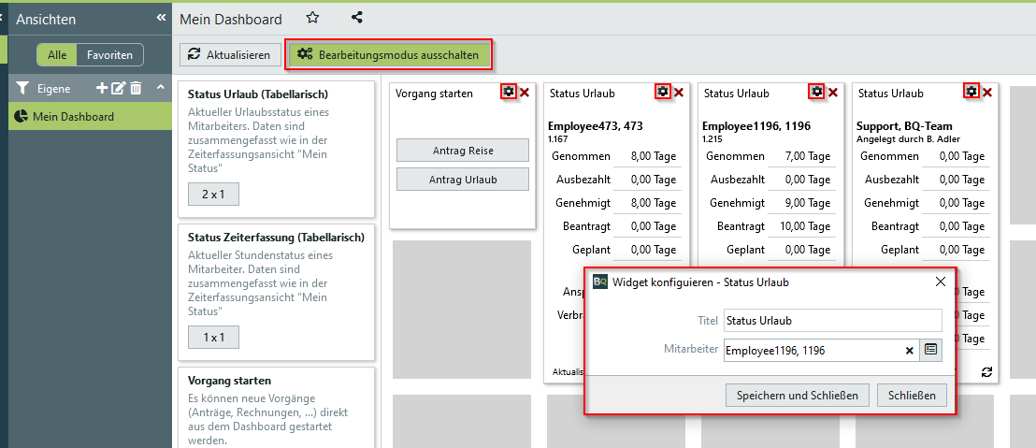Collapse the Eigene views section
The width and height of the screenshot is (1036, 448).
click(160, 88)
